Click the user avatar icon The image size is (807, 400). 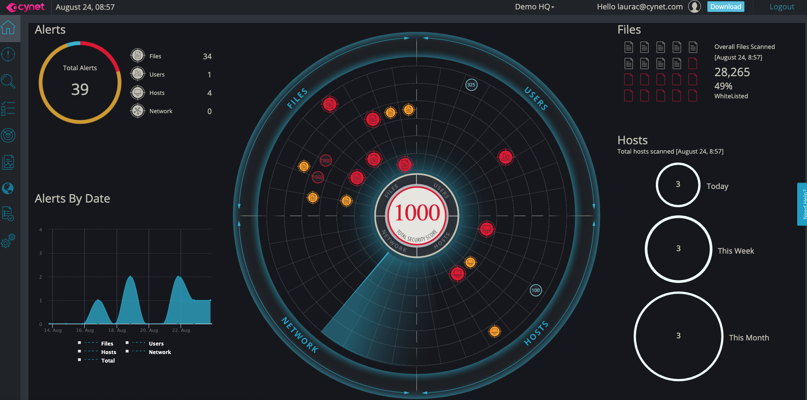point(695,7)
